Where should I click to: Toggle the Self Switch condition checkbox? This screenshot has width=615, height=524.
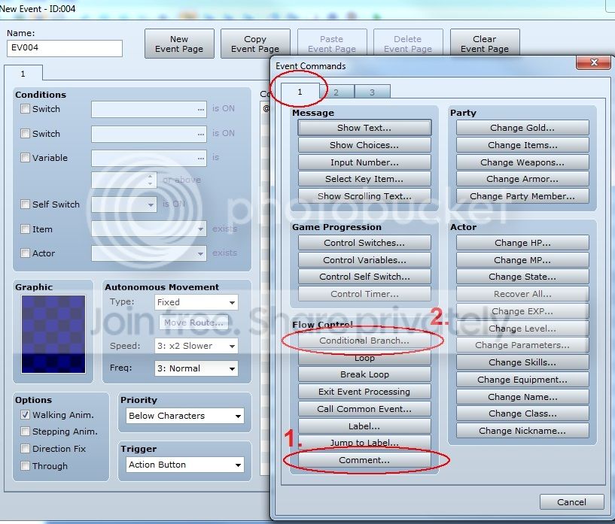point(25,204)
